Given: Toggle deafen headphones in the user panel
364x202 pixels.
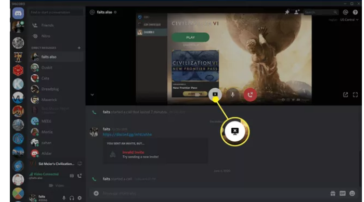Looking at the screenshot, I should point(72,198).
